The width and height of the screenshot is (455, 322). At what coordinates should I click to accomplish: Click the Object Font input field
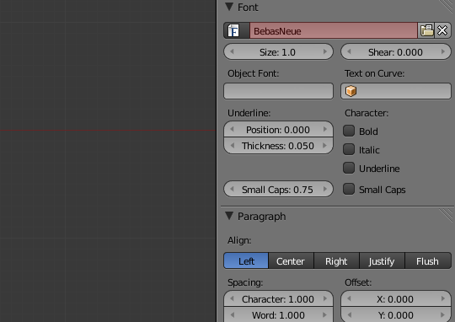coord(279,91)
